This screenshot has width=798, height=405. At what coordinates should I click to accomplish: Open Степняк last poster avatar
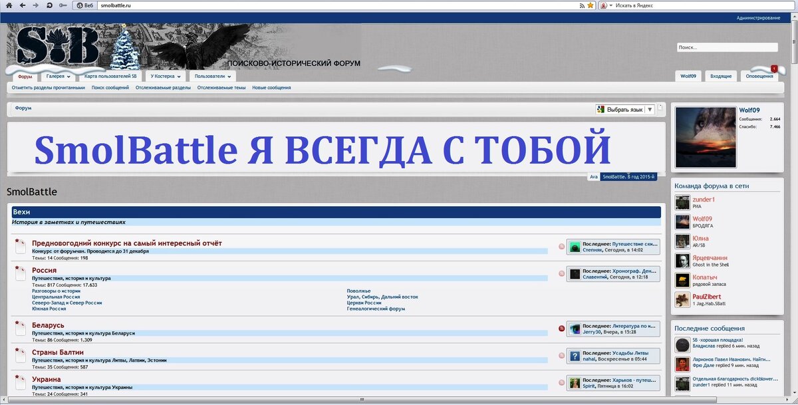pos(573,247)
